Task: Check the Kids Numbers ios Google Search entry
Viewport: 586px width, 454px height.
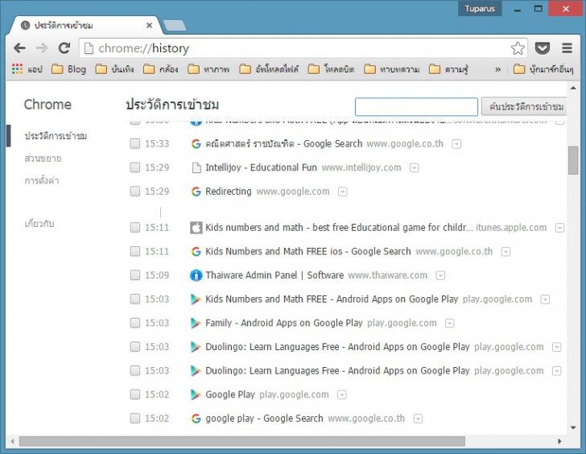Action: click(x=135, y=251)
